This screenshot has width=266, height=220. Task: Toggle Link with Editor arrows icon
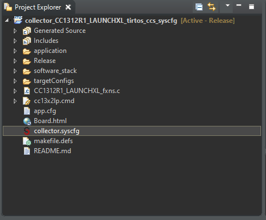click(212, 7)
